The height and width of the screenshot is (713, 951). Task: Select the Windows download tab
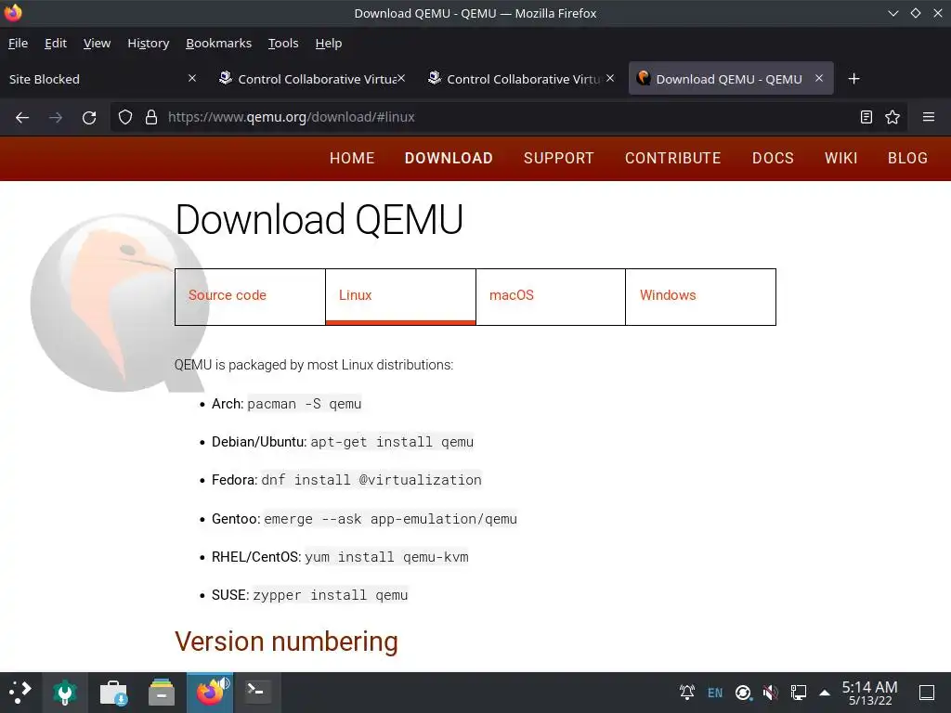coord(700,296)
